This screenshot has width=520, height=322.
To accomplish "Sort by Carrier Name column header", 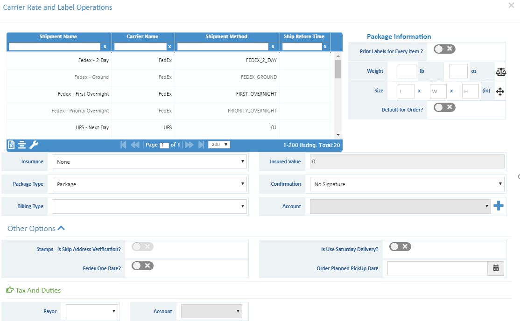I will tap(142, 36).
